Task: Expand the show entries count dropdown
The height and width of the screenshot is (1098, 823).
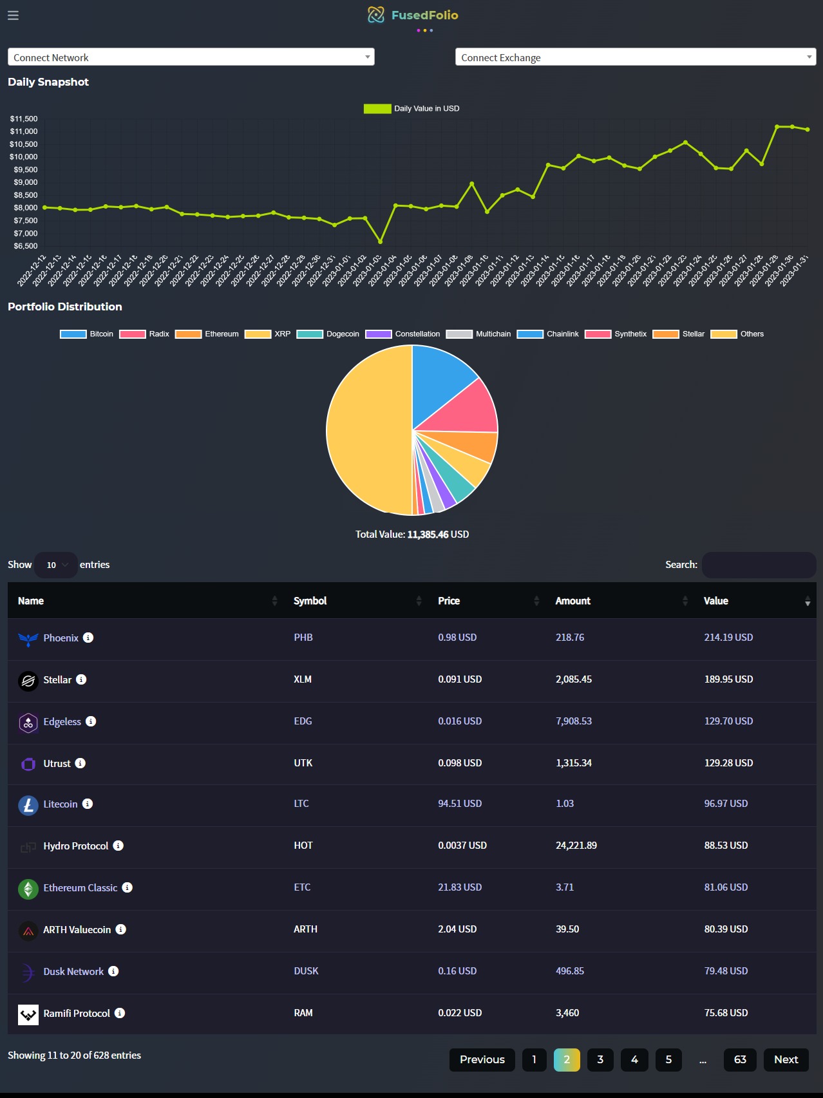Action: click(56, 565)
